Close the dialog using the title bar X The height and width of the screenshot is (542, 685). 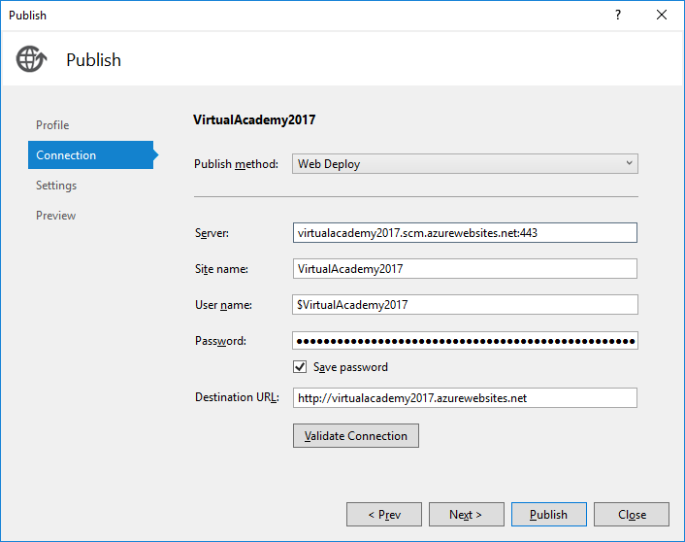(x=662, y=16)
